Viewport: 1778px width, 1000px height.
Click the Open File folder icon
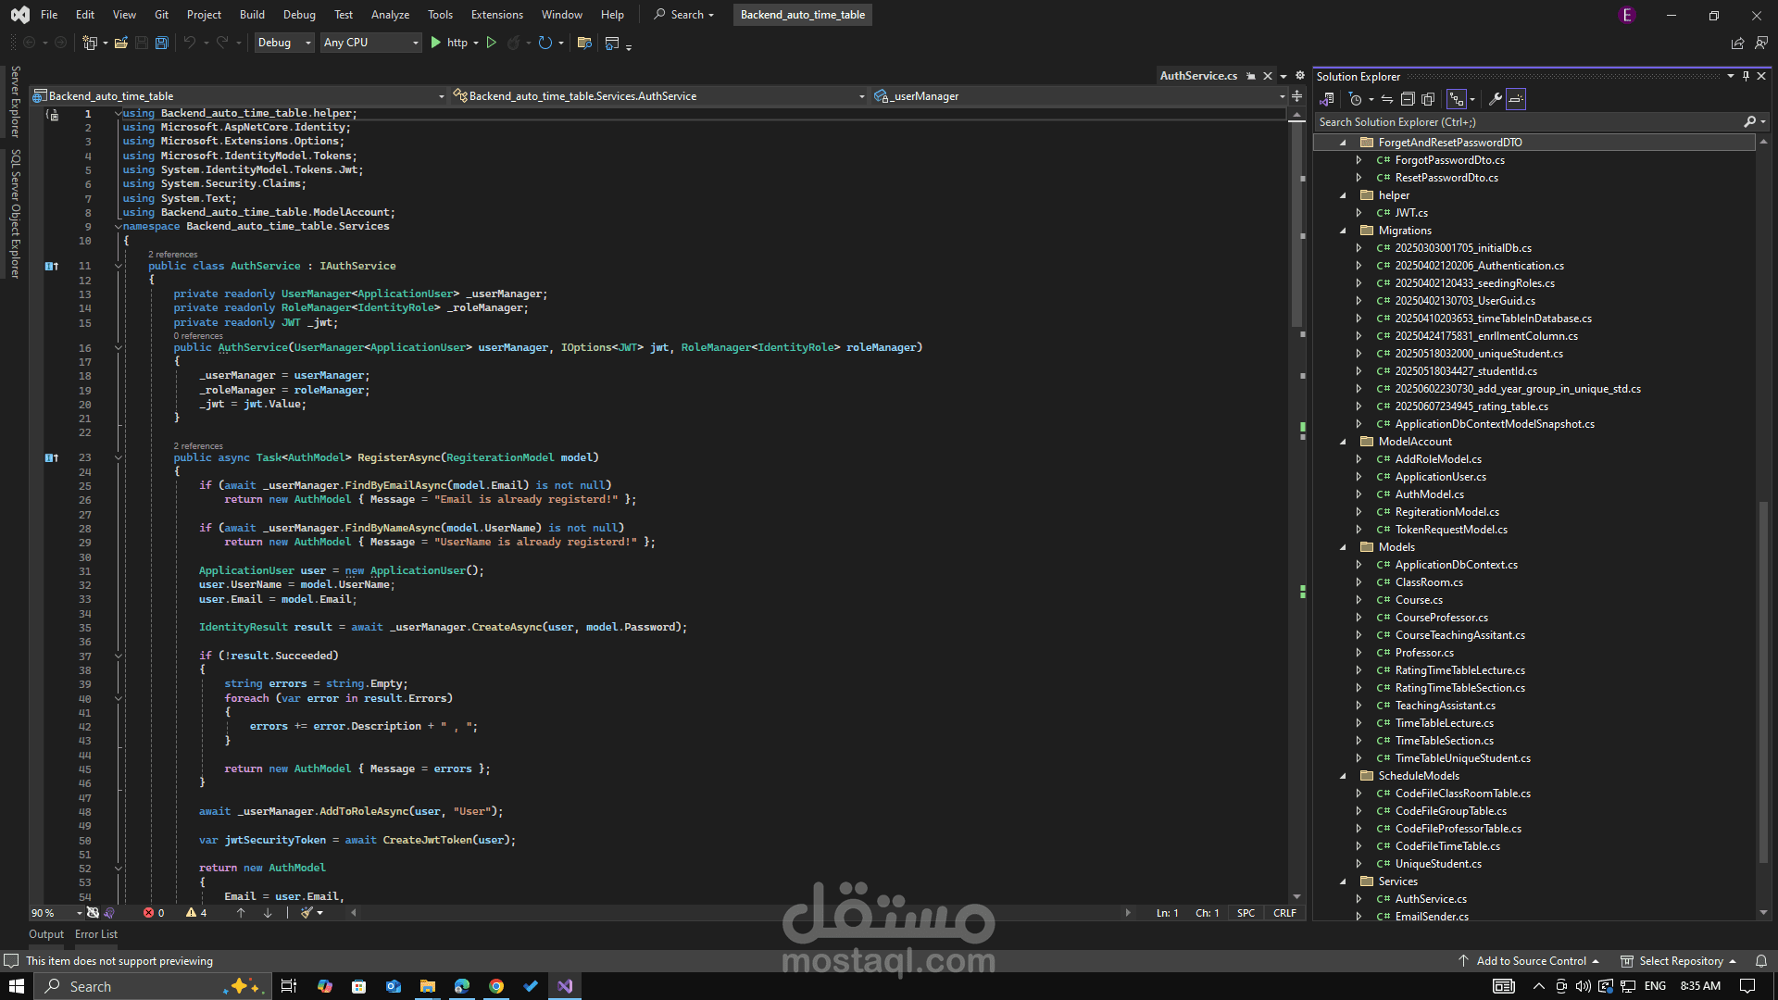click(121, 43)
